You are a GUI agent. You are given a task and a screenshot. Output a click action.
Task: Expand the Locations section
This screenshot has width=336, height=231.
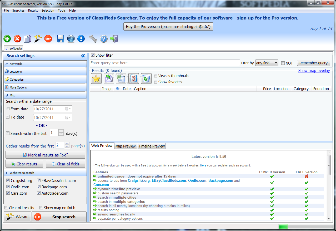point(45,72)
